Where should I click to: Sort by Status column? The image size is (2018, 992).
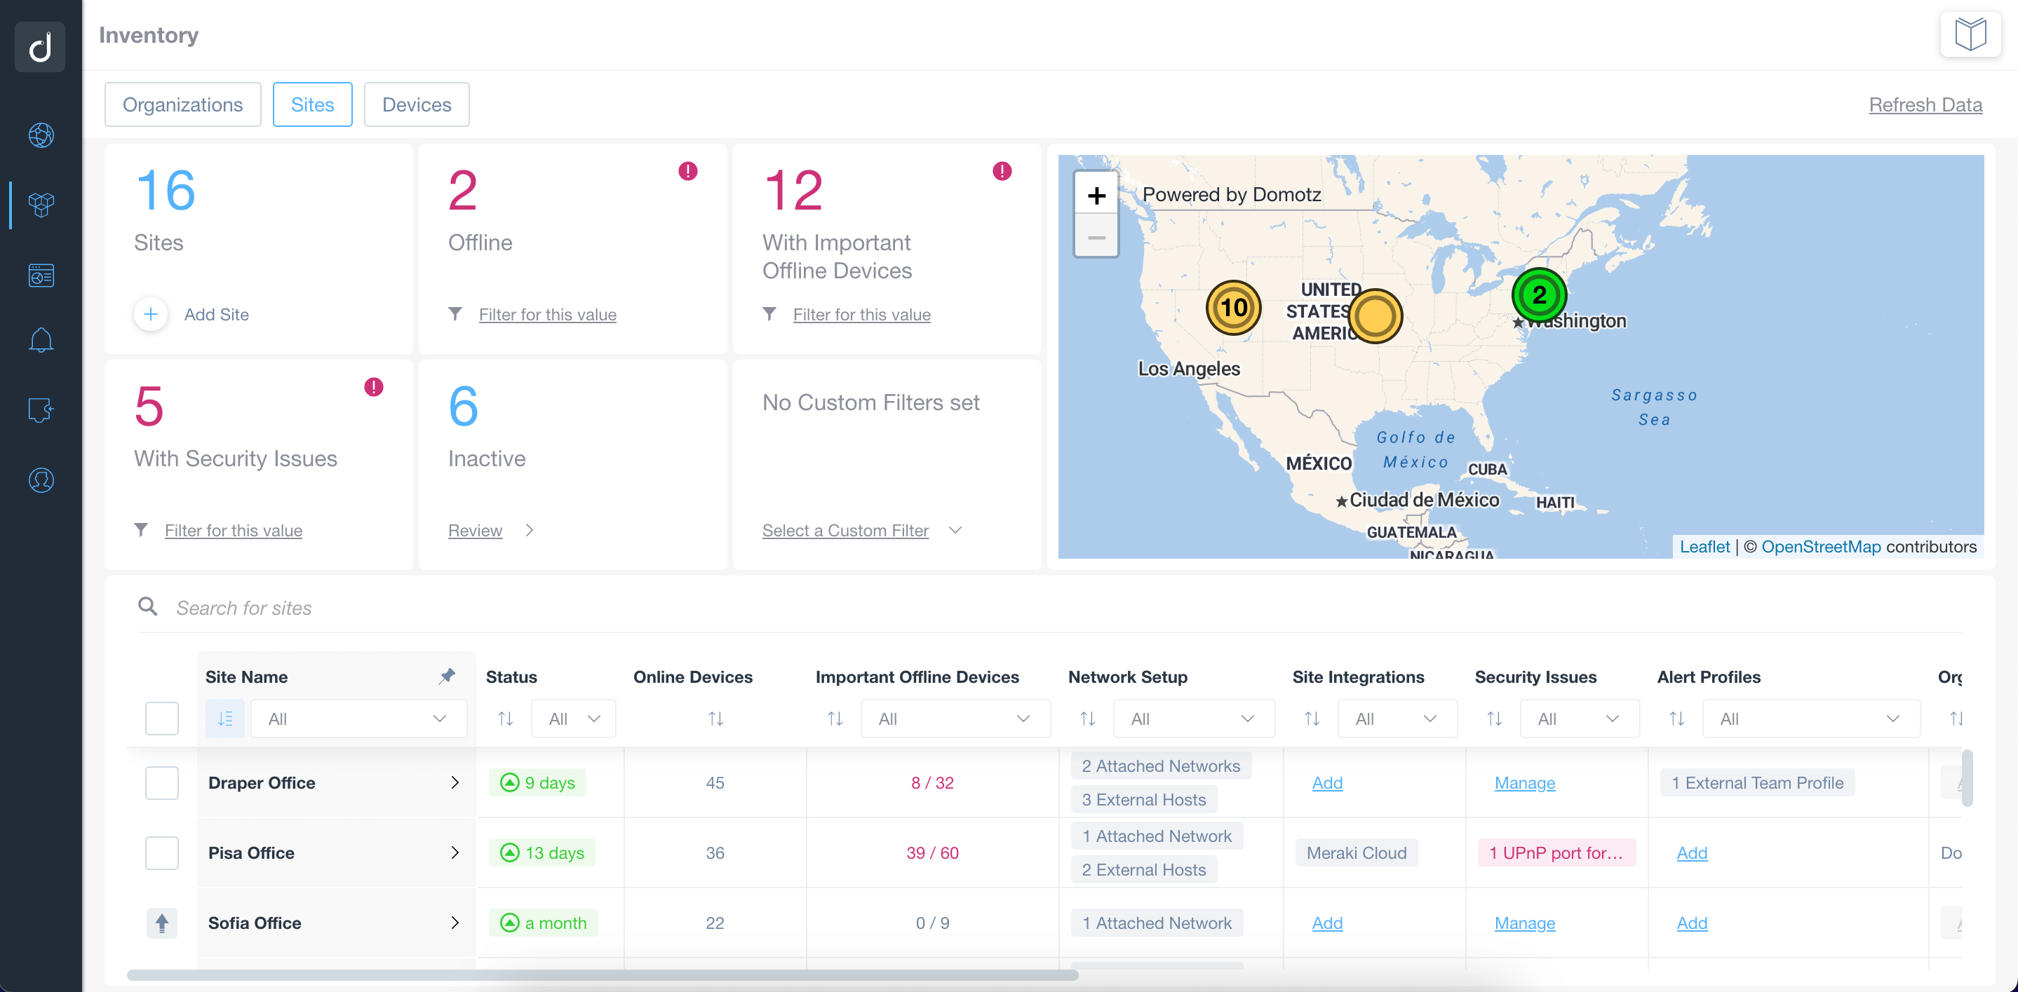tap(505, 718)
